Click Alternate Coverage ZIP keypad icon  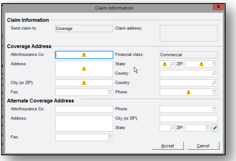point(208,128)
